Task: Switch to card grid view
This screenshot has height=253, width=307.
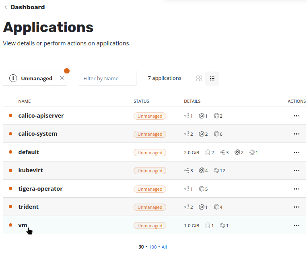Action: pyautogui.click(x=199, y=78)
